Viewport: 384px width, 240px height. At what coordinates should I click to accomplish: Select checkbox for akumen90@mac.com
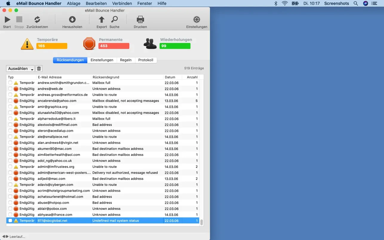[10, 149]
